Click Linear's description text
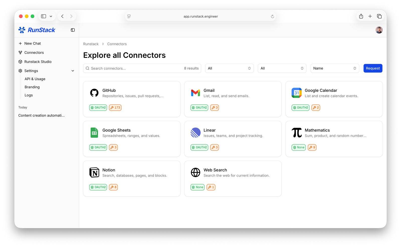The width and height of the screenshot is (401, 247). (233, 136)
